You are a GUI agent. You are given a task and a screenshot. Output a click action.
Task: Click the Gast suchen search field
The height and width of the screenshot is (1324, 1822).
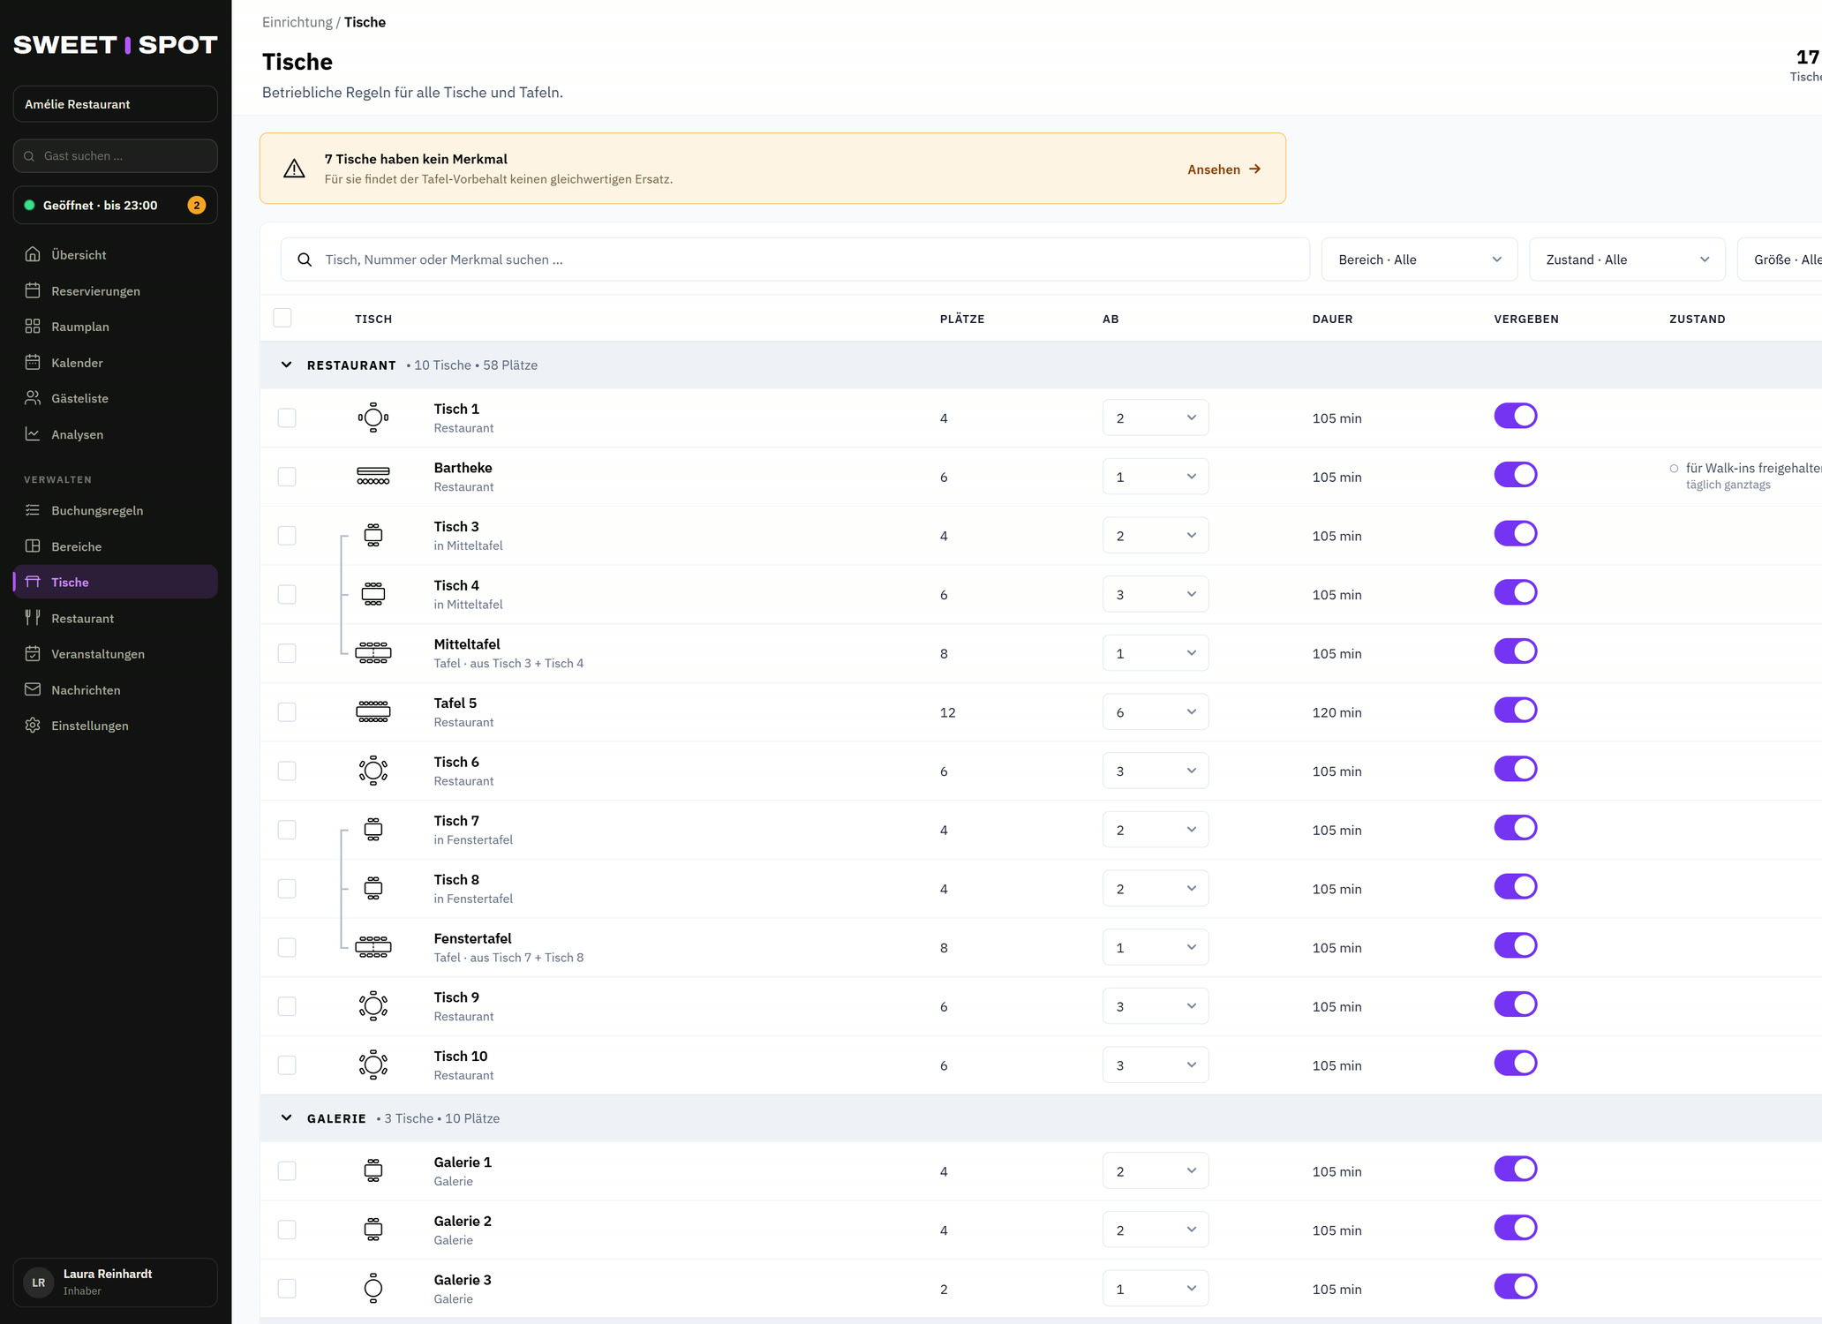coord(116,155)
